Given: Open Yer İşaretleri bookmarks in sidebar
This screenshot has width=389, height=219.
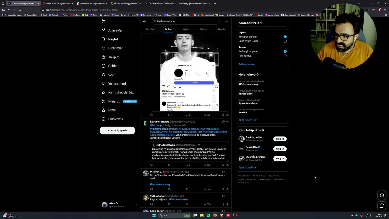Looking at the screenshot, I should coord(114,84).
